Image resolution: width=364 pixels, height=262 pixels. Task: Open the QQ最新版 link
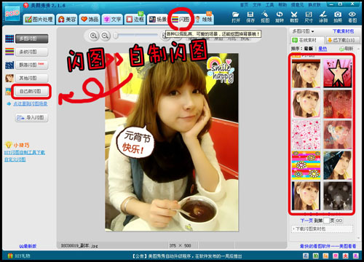[28, 246]
